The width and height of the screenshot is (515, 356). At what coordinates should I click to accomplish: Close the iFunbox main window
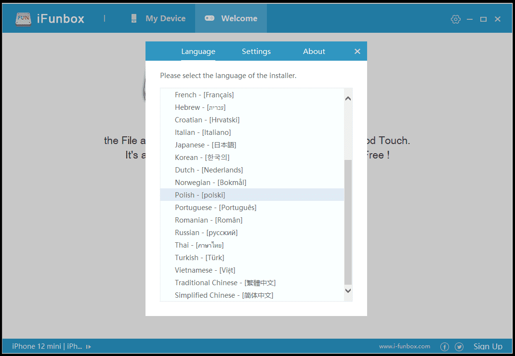pyautogui.click(x=498, y=19)
